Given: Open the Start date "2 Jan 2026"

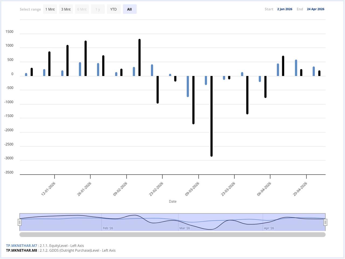Looking at the screenshot, I should pyautogui.click(x=285, y=9).
